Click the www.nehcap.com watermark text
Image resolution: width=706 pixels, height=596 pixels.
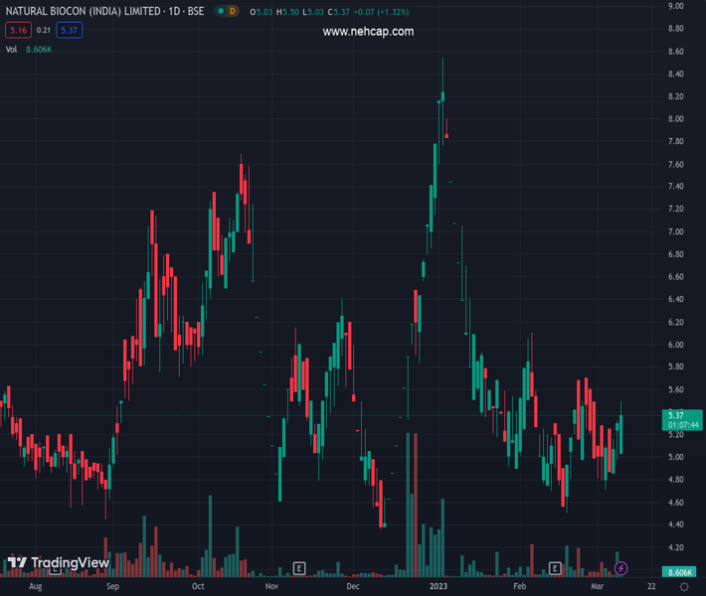pos(368,32)
